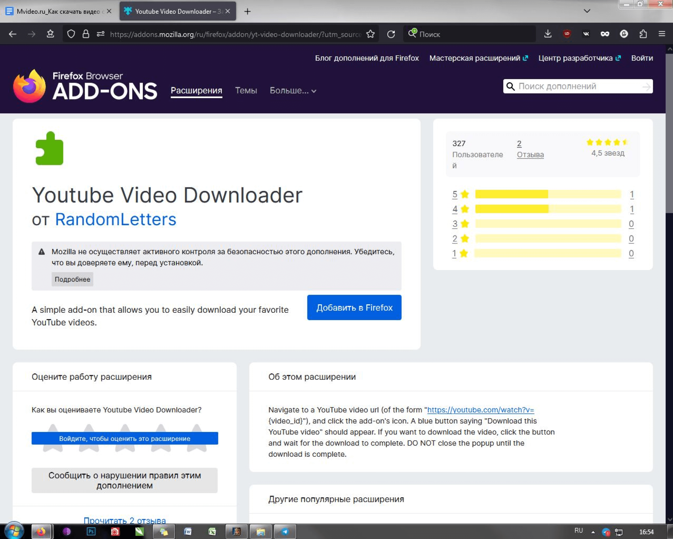Open the 2 Отзыва reviews link

pos(530,149)
